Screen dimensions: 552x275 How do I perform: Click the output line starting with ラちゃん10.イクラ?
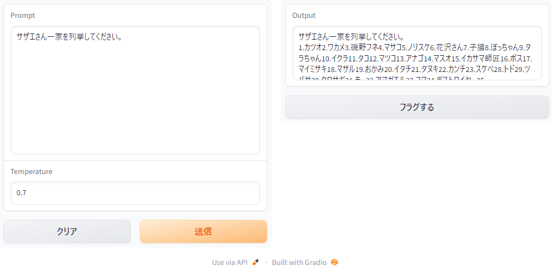point(414,59)
